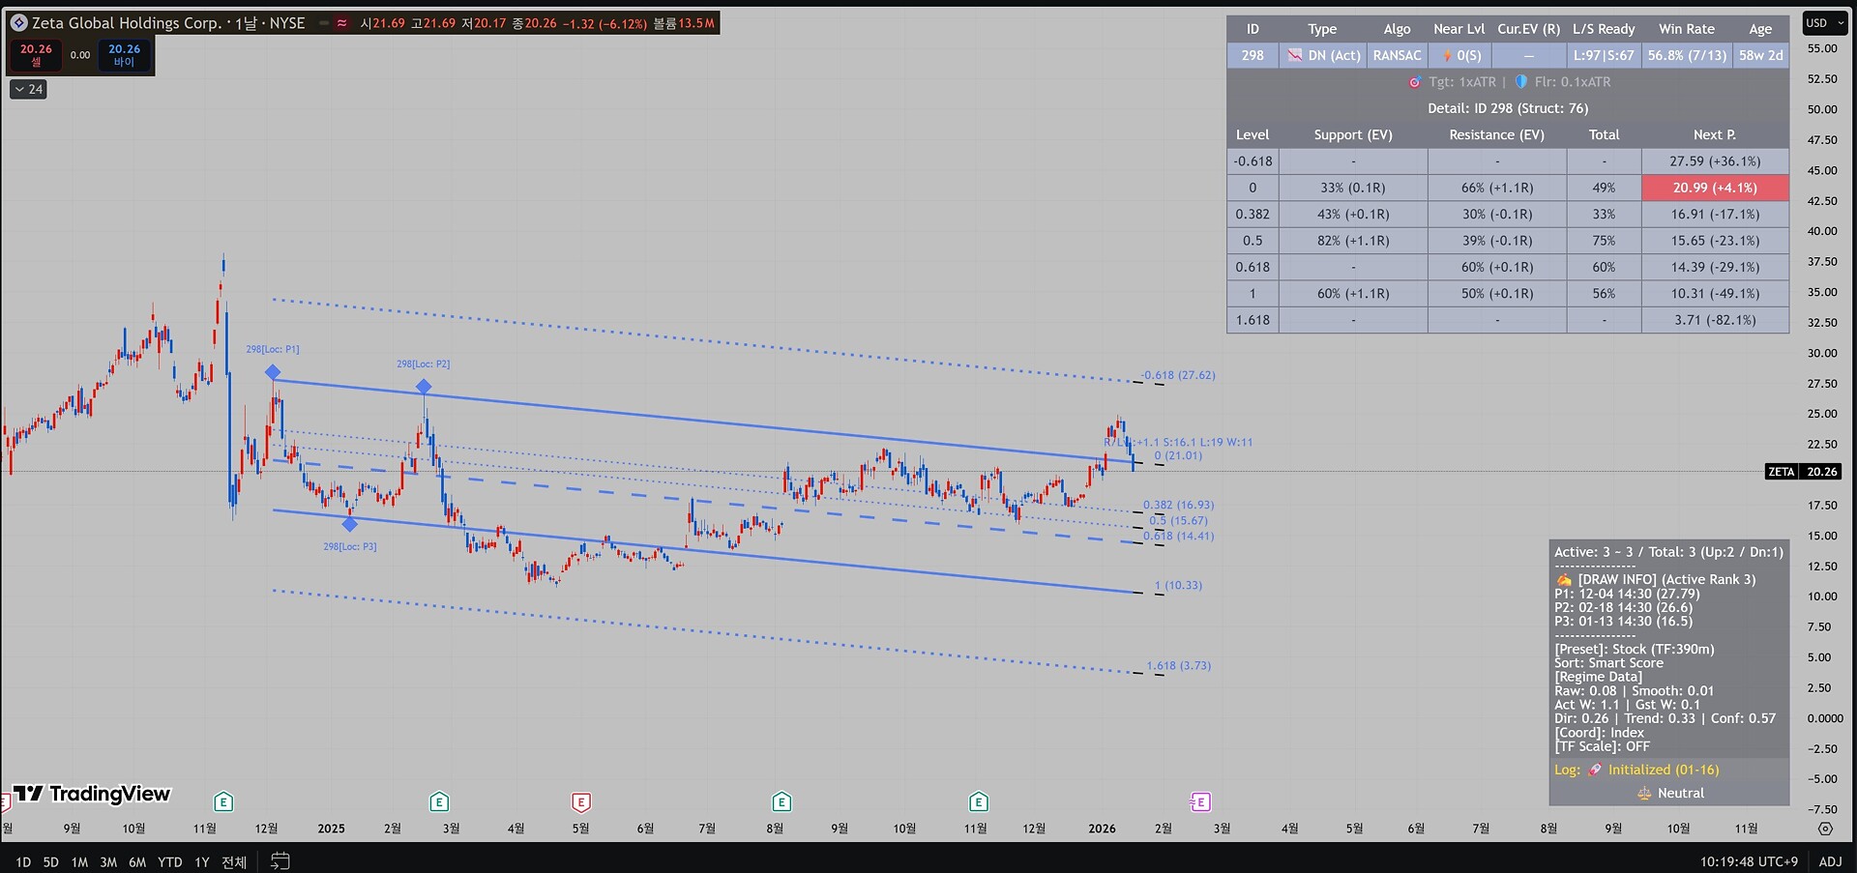Select the P1 diamond anchor marker
Viewport: 1857px width, 873px height.
(273, 372)
